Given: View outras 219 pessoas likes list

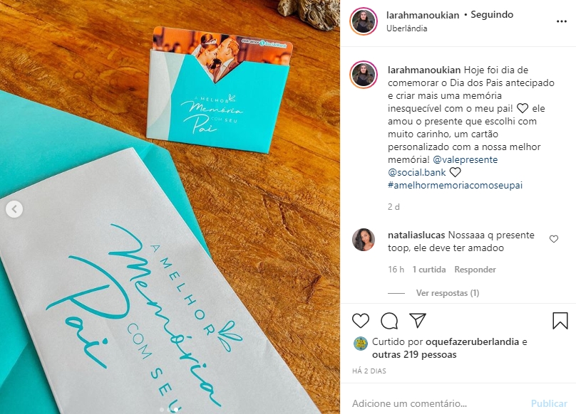Looking at the screenshot, I should (414, 354).
